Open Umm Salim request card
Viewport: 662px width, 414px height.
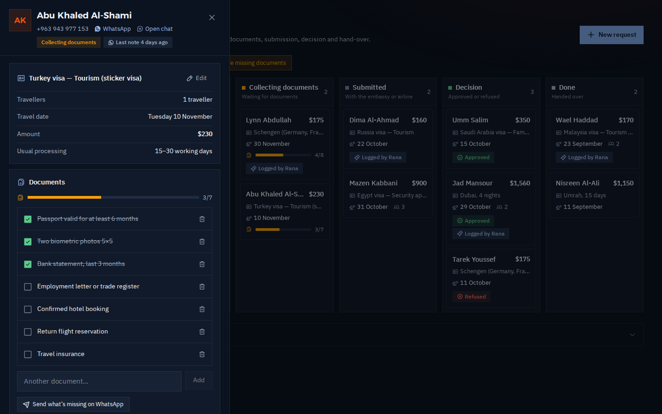[491, 139]
